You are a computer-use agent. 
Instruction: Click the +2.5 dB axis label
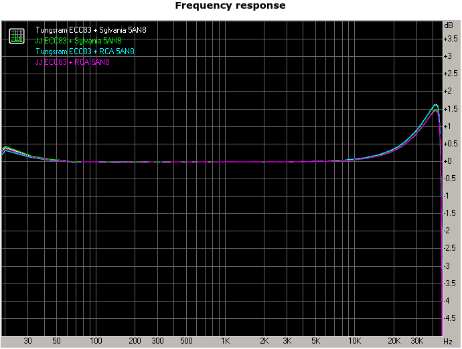tap(451, 74)
